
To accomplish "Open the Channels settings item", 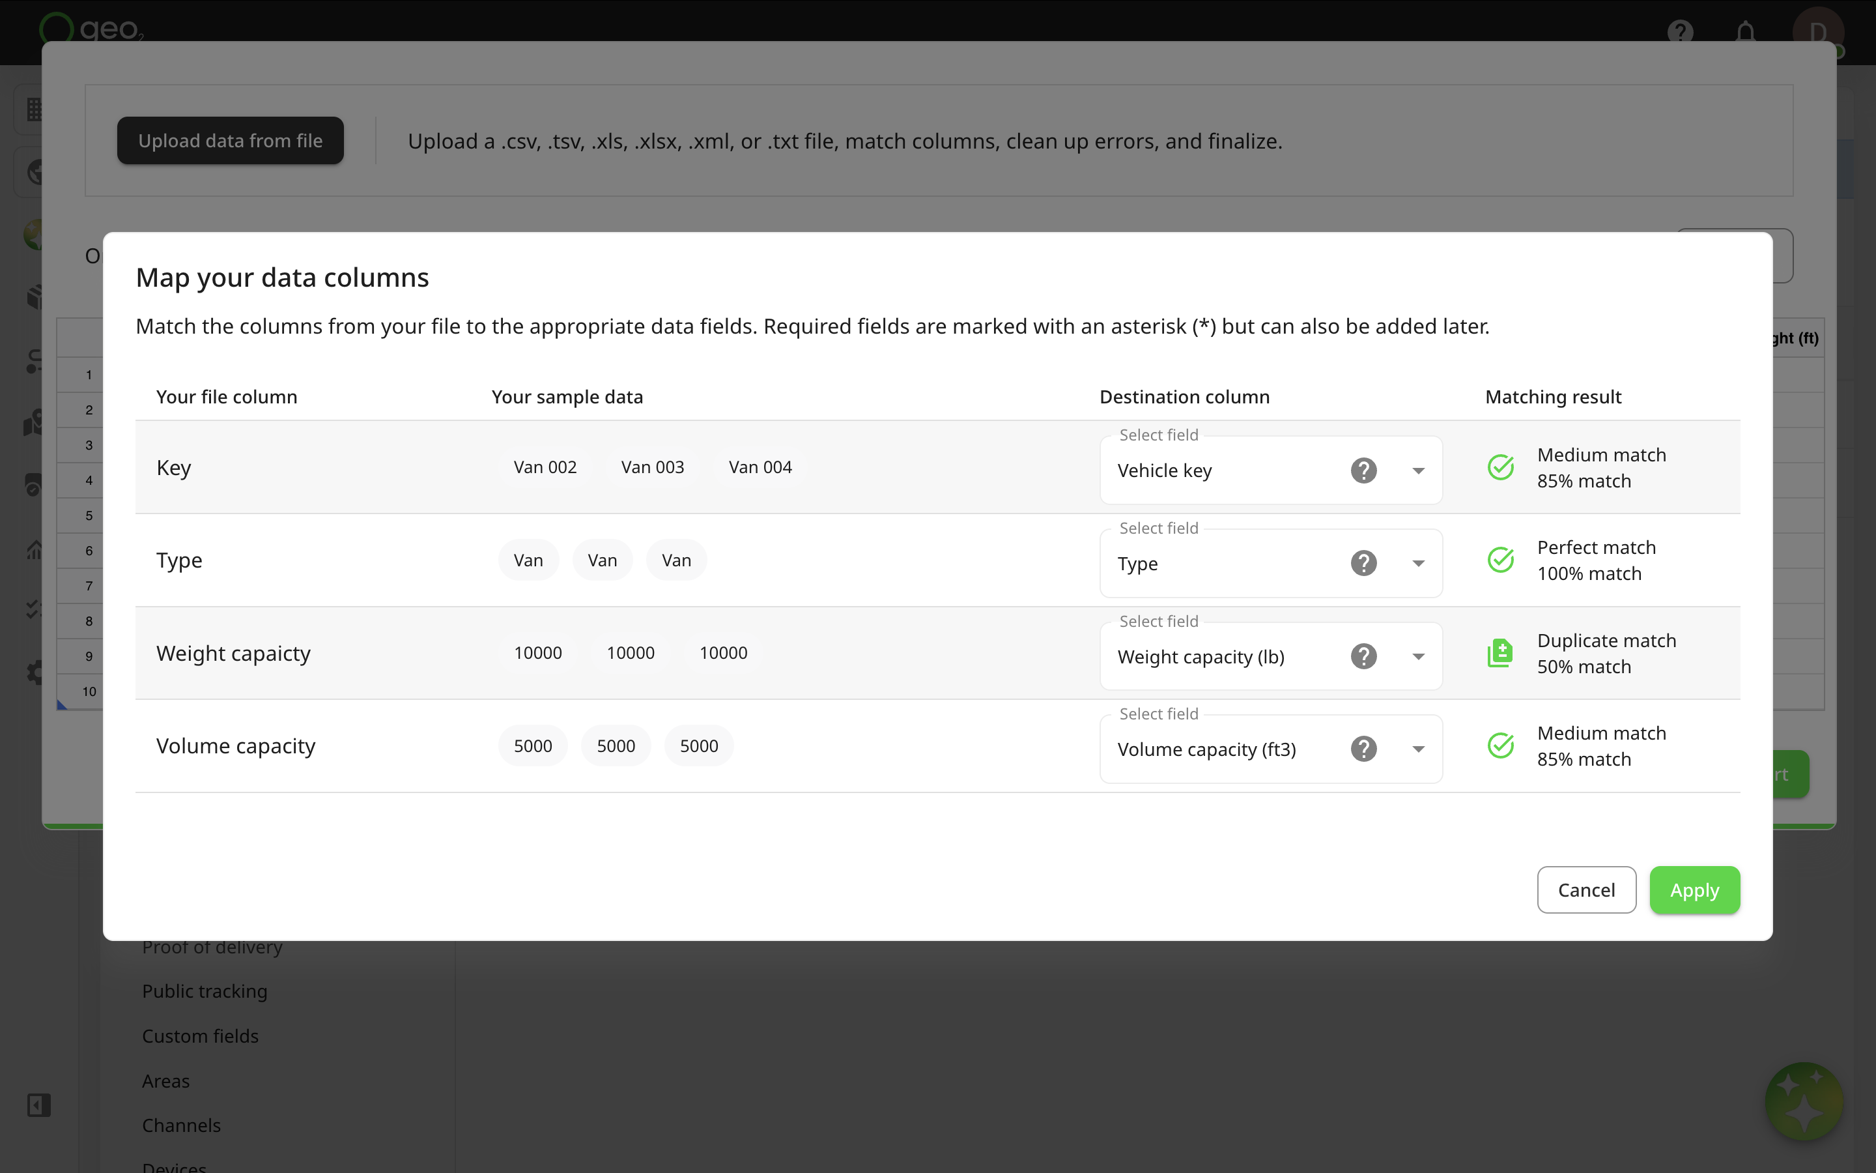I will (181, 1125).
